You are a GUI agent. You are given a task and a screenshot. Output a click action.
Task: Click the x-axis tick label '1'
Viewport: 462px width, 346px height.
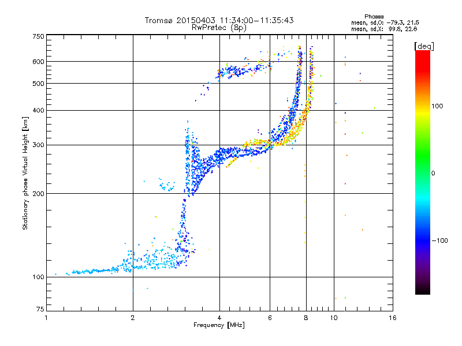click(46, 318)
